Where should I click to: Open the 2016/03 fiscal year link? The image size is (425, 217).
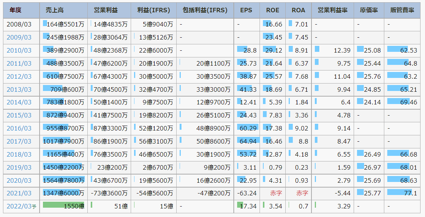pos(19,128)
